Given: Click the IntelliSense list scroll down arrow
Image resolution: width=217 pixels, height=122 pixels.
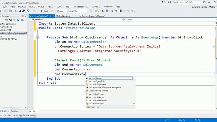Looking at the screenshot, I should click(x=134, y=104).
